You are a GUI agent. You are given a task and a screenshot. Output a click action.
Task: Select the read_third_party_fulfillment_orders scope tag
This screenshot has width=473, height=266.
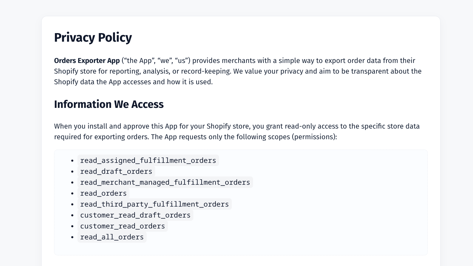tap(154, 204)
